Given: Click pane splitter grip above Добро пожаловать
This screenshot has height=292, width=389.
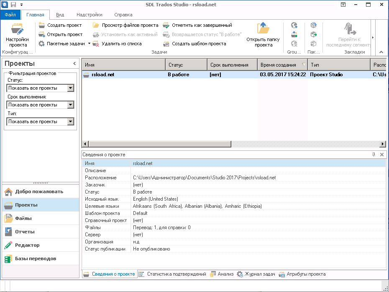Looking at the screenshot, I should (x=41, y=183).
